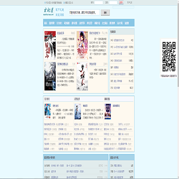Click the vertical scrollbar at the page edge
179x179 pixels.
[178, 89]
